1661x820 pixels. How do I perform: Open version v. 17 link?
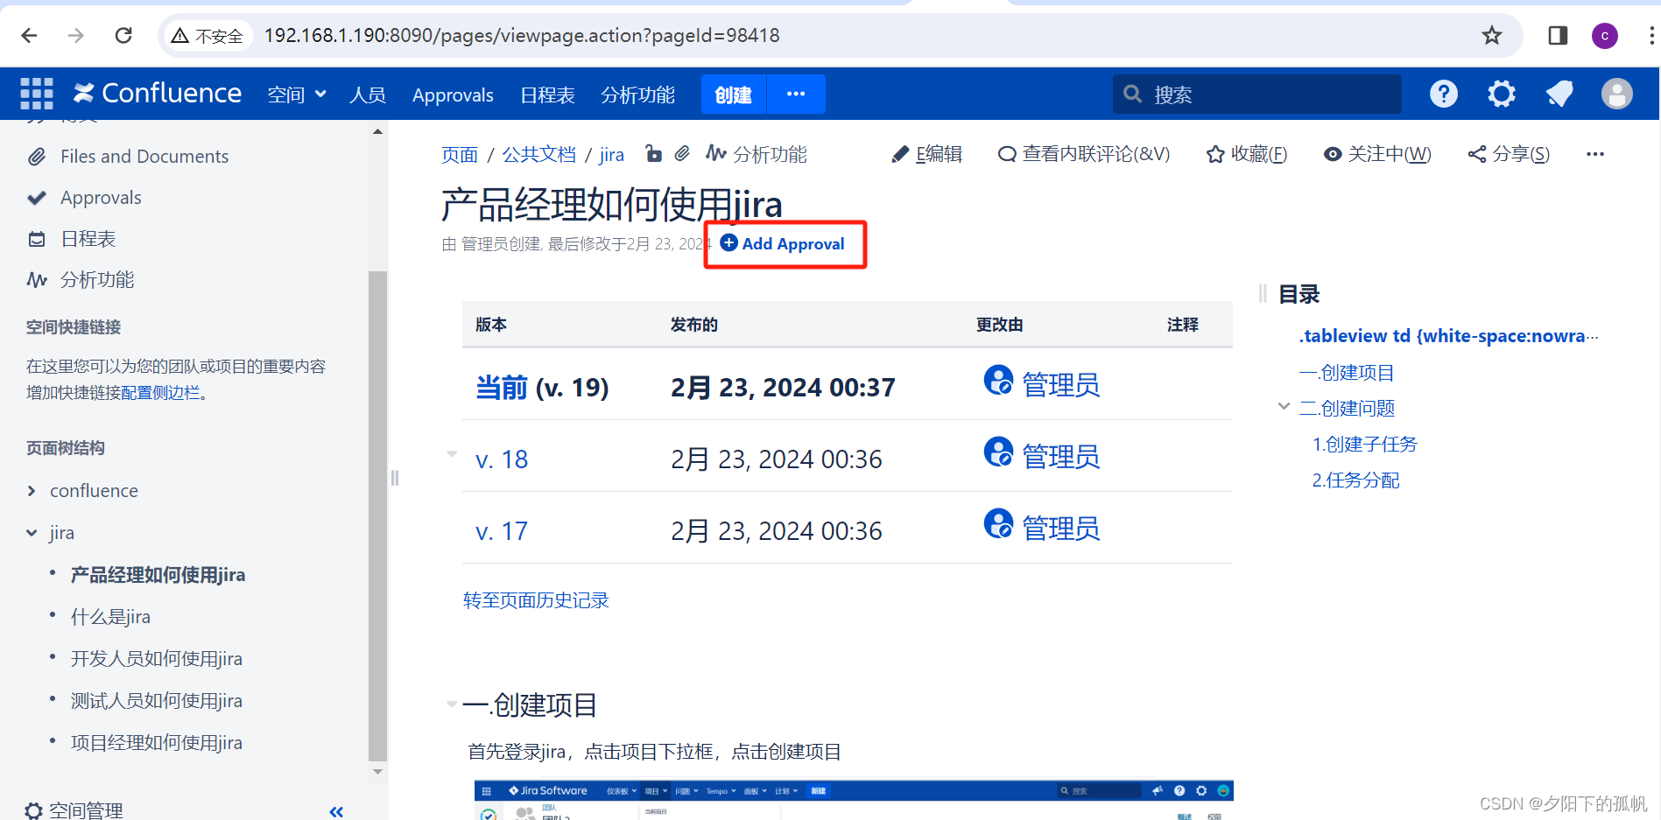click(502, 531)
